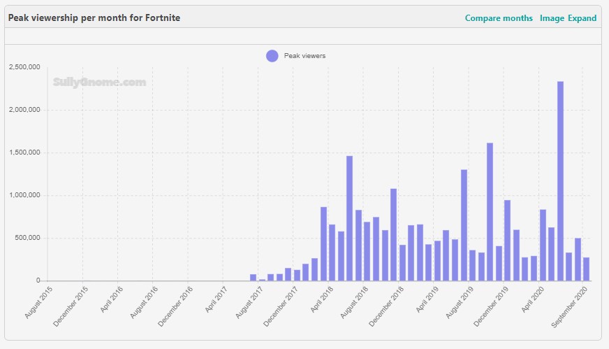This screenshot has height=349, width=609.
Task: Click the 500,000 y-axis value
Action: click(27, 238)
